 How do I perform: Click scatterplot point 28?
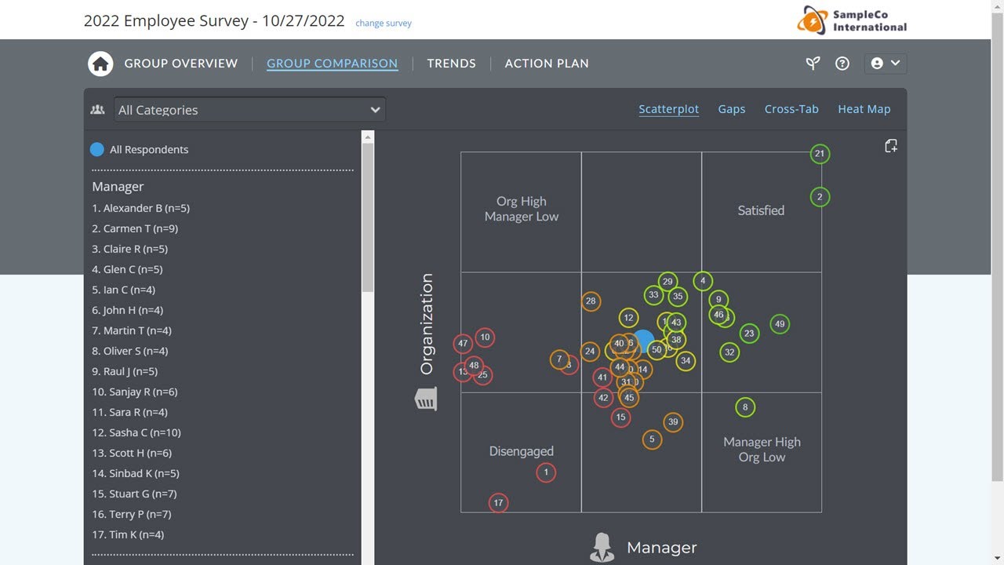tap(591, 301)
